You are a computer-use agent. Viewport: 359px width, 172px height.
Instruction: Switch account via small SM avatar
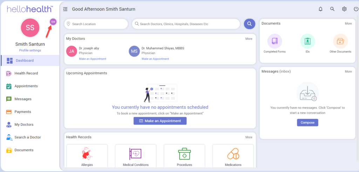point(53,22)
